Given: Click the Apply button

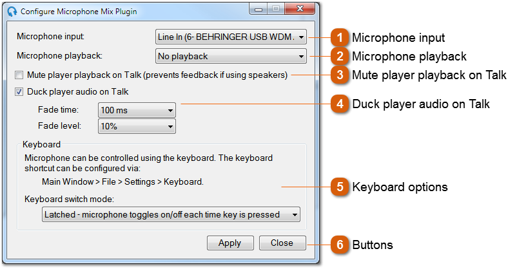Looking at the screenshot, I should (x=230, y=243).
